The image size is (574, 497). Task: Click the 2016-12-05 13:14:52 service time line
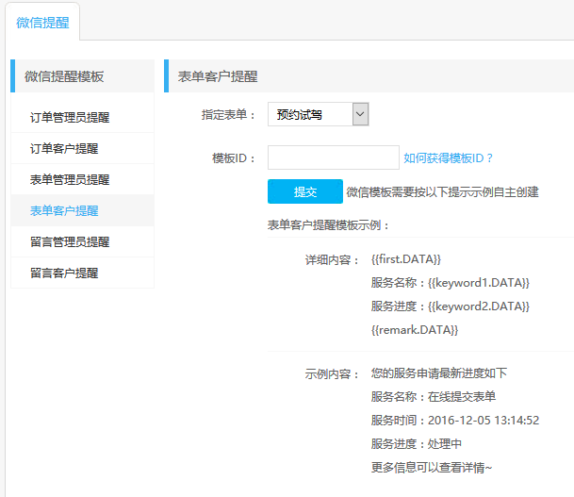click(455, 420)
